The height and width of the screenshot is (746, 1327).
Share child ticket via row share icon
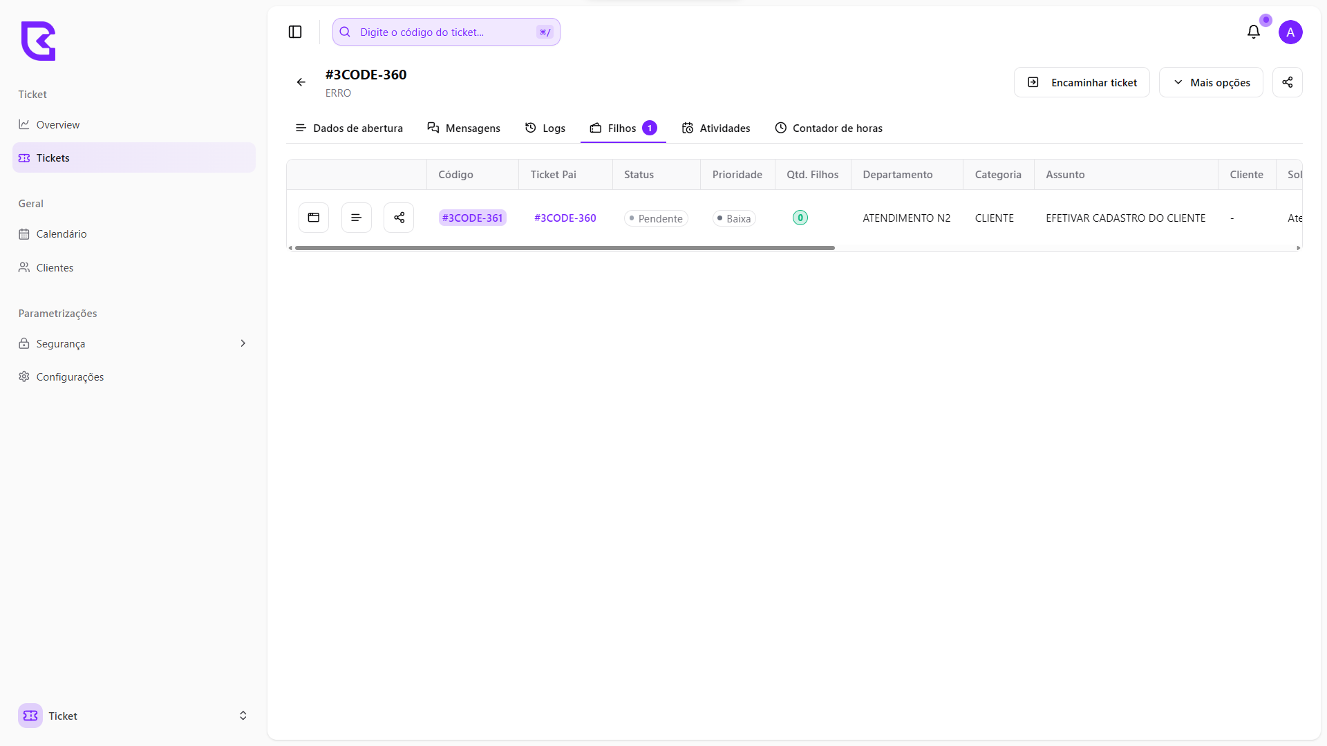tap(399, 218)
